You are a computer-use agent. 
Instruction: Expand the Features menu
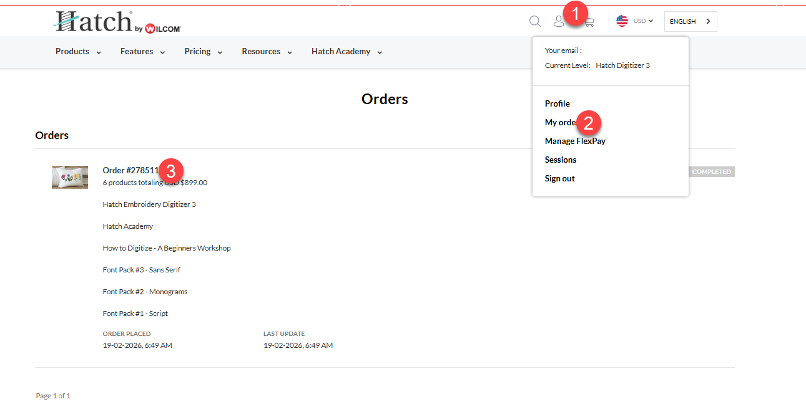pos(142,52)
